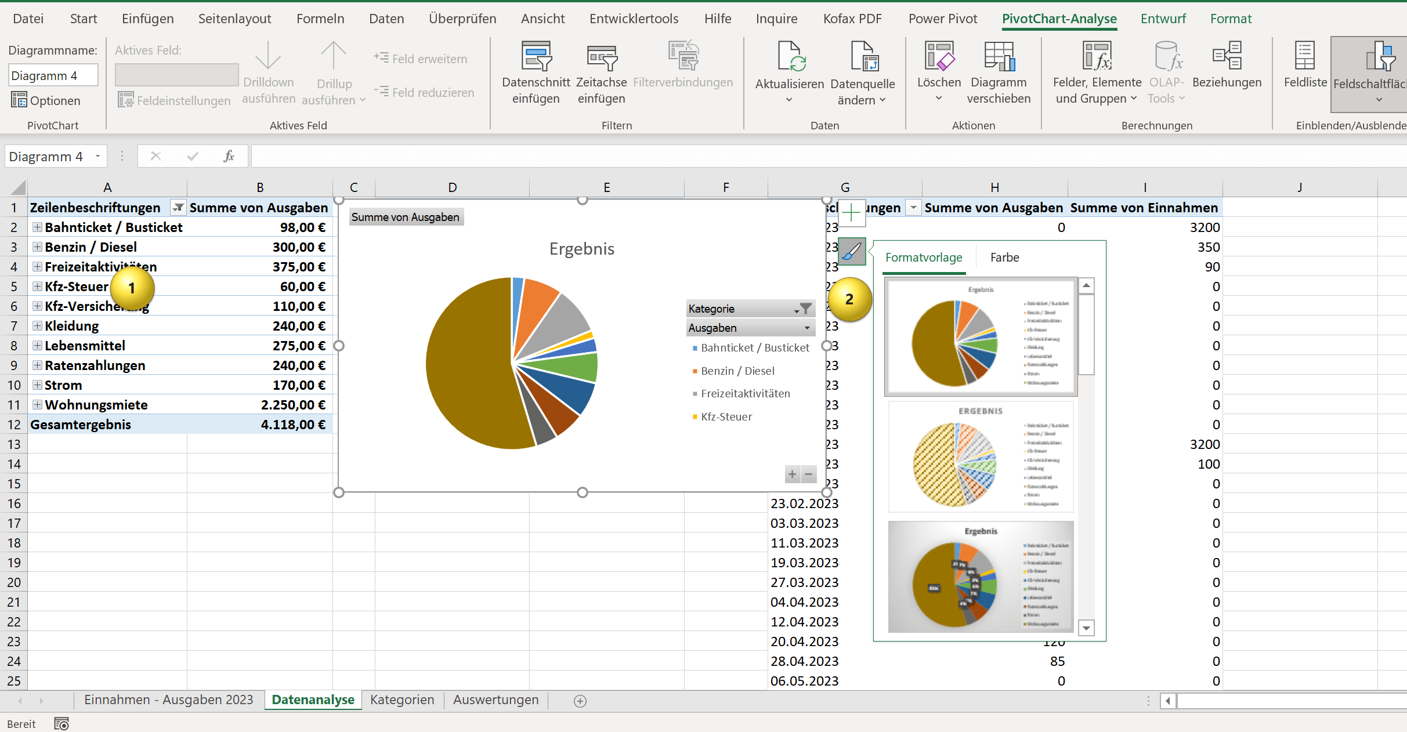
Task: Expand the Benzin / Diesel row
Action: (38, 247)
